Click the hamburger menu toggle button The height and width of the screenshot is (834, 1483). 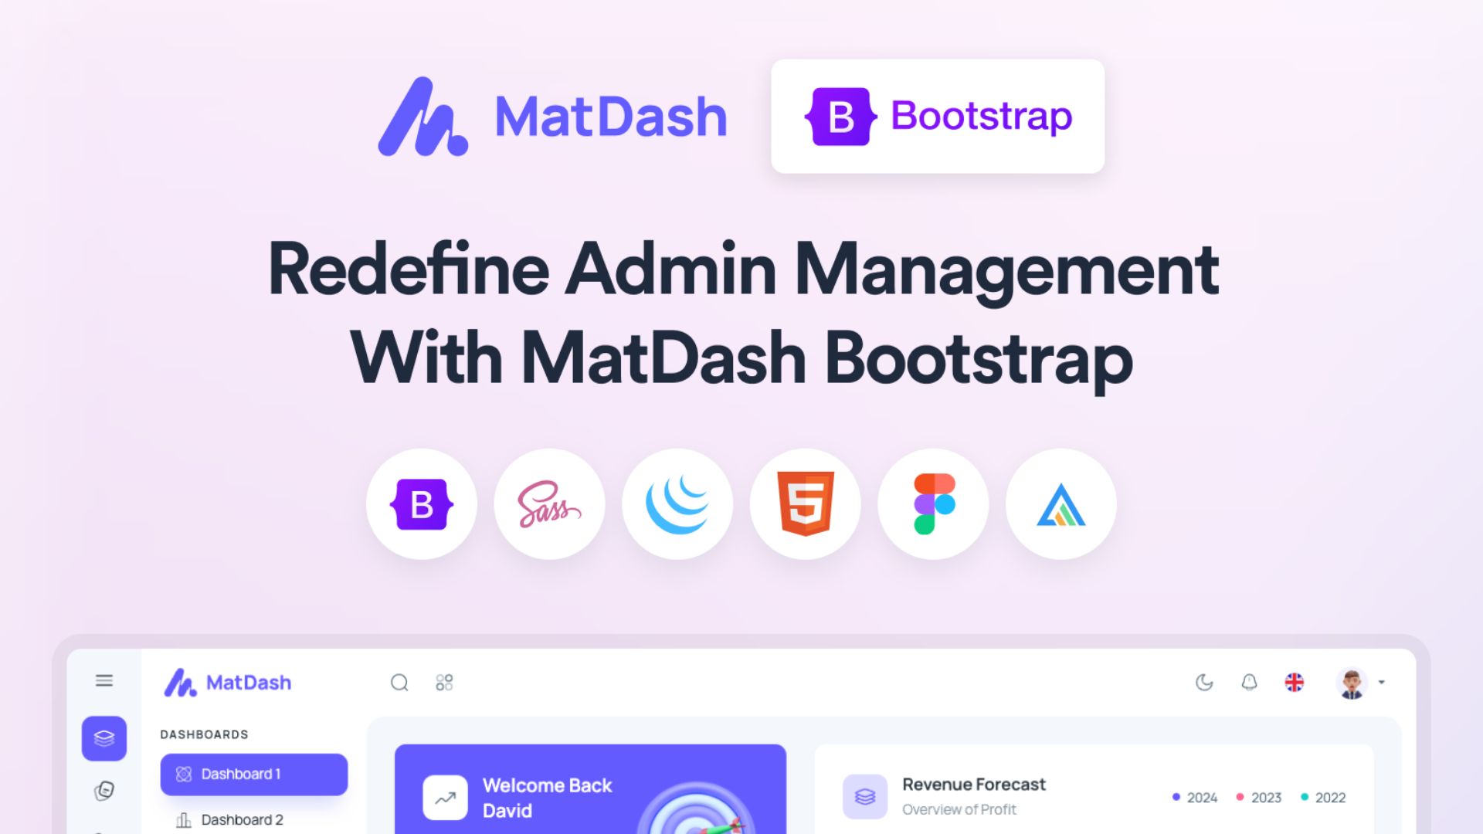pos(104,680)
